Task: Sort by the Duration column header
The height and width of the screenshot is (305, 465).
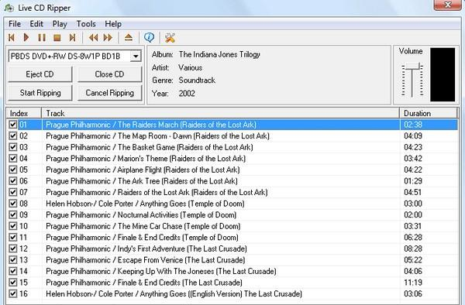Action: coord(429,113)
